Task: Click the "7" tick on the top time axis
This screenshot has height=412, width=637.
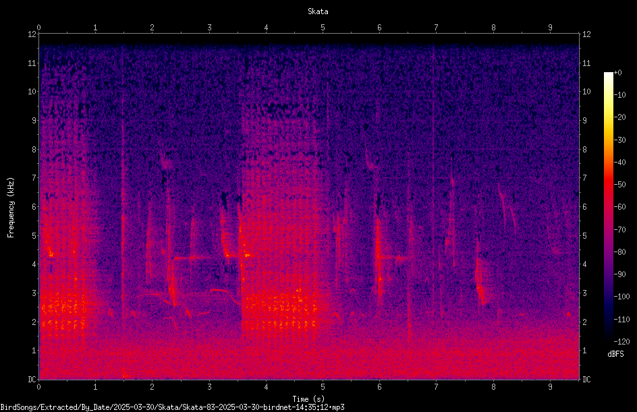Action: [437, 28]
